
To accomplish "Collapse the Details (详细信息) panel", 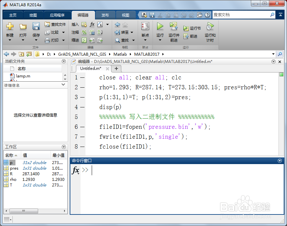I will (63, 85).
